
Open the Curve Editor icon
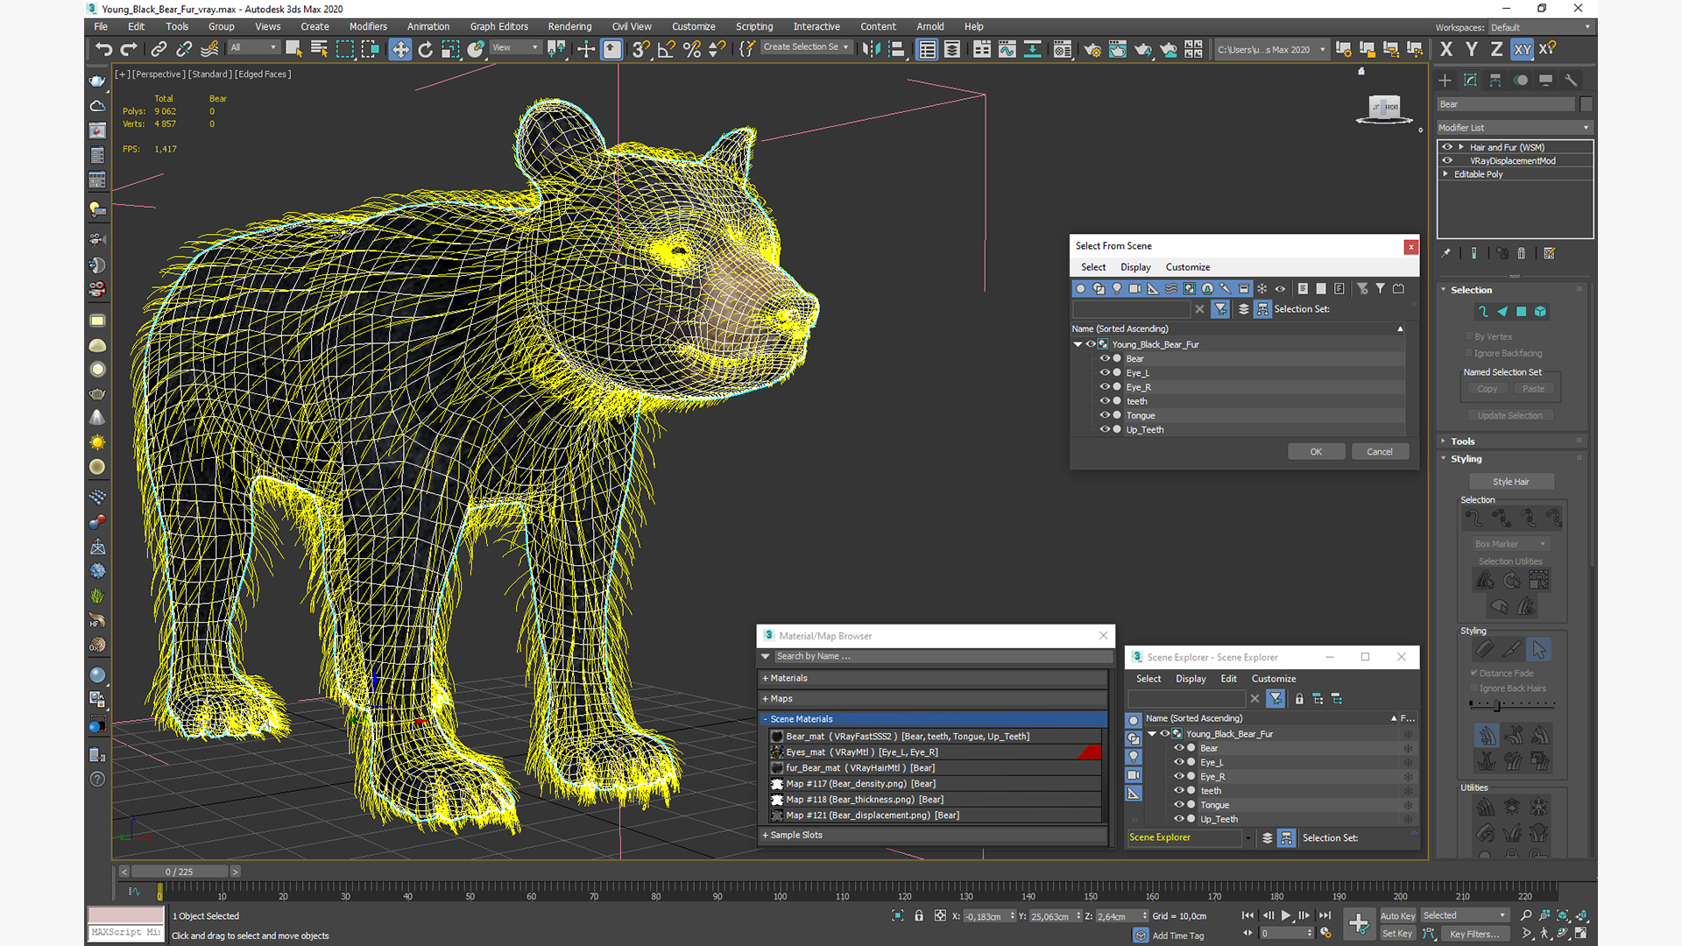[x=1007, y=49]
